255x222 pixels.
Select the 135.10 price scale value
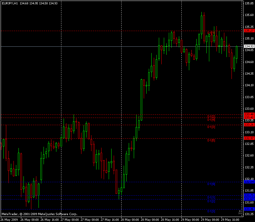click(x=249, y=38)
